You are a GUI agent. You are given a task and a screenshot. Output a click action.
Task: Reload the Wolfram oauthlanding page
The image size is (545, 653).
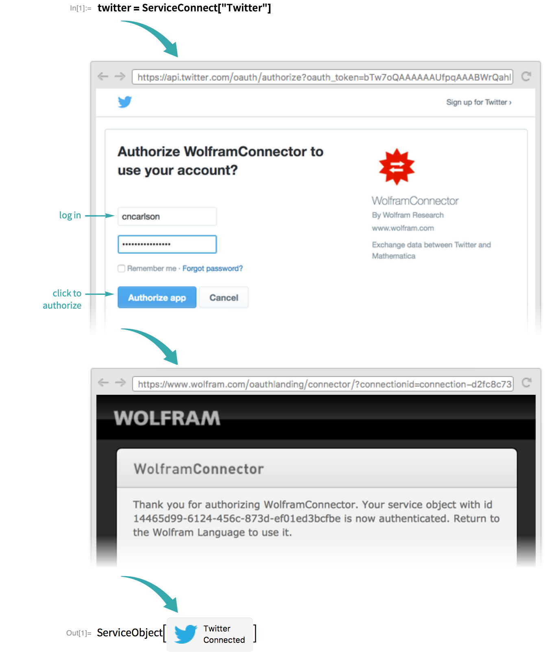pos(527,383)
